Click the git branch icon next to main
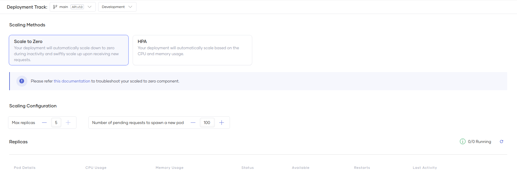The width and height of the screenshot is (517, 189). (x=55, y=7)
